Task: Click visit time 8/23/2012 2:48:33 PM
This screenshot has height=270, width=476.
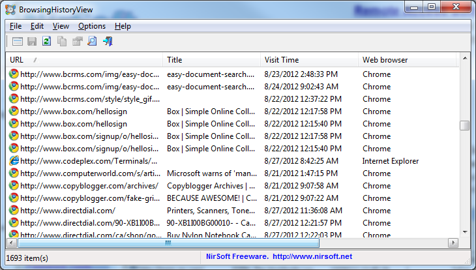Action: coord(301,74)
